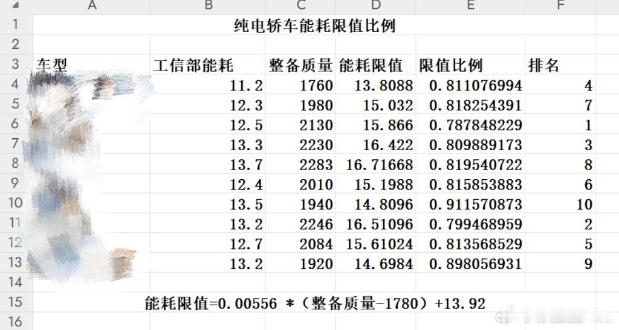Click title cell 纯电轿车能耗限值比例
The width and height of the screenshot is (619, 330).
314,25
